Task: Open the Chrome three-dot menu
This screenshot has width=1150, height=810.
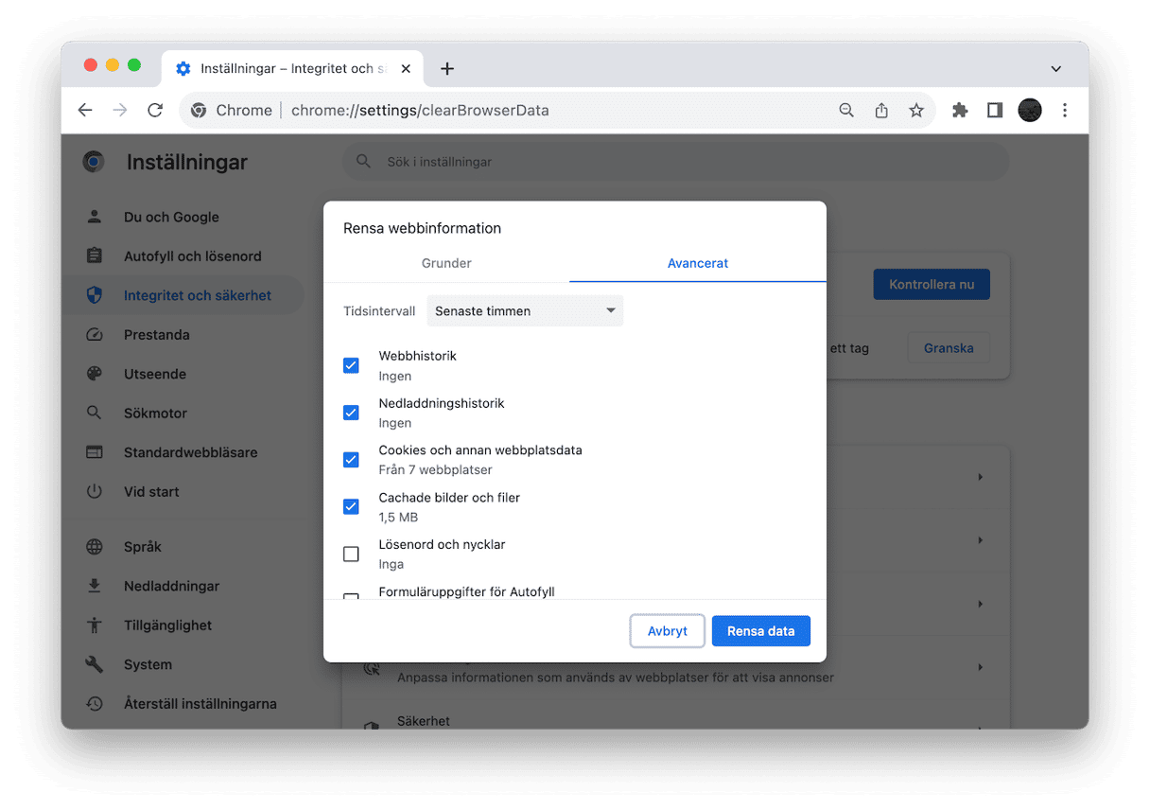Action: pyautogui.click(x=1065, y=111)
